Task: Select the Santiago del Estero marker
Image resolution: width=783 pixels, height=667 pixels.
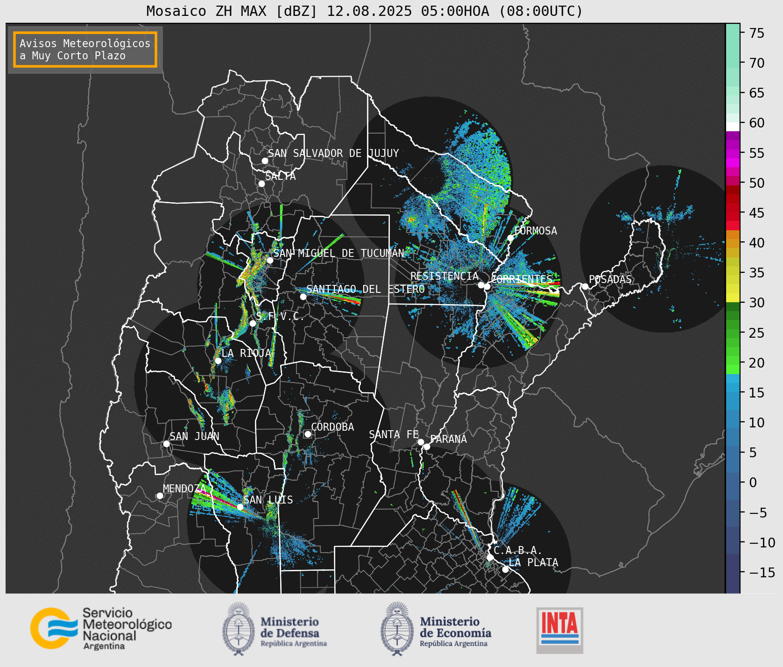Action: 303,297
